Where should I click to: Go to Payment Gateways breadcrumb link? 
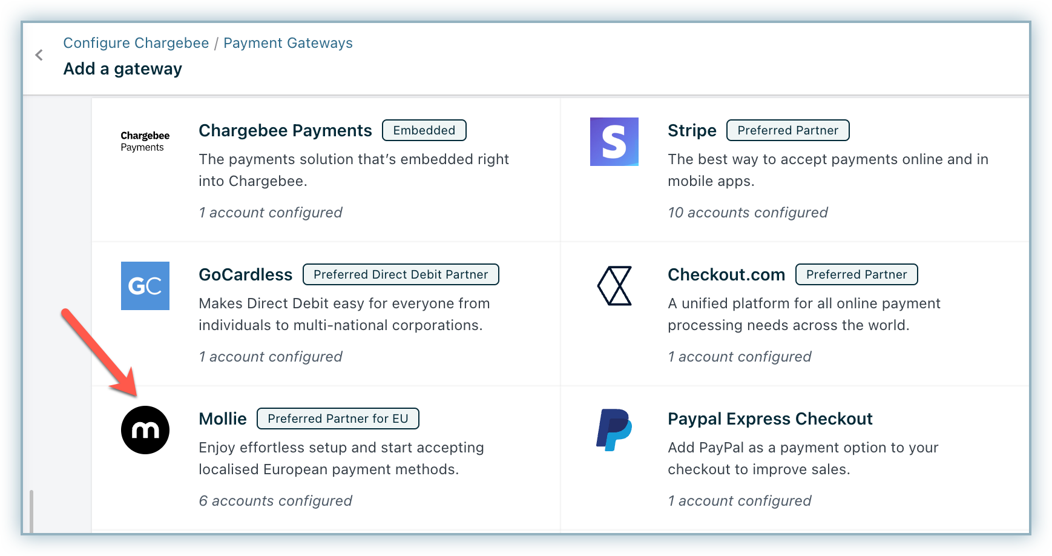coord(288,43)
